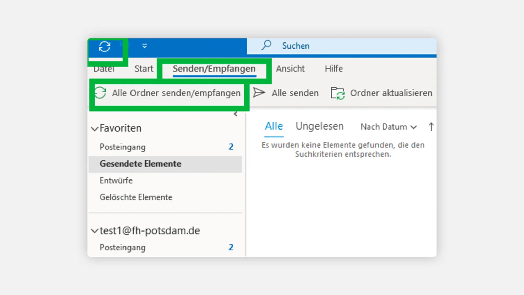Image resolution: width=524 pixels, height=295 pixels.
Task: Collapse the folder pane with the arrow
Action: pos(236,114)
